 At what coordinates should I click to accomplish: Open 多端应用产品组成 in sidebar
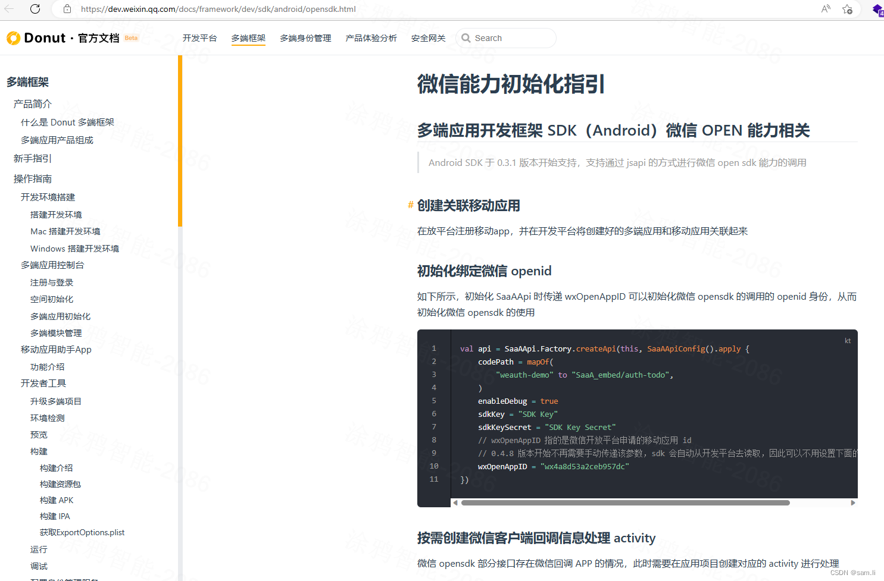[x=57, y=140]
